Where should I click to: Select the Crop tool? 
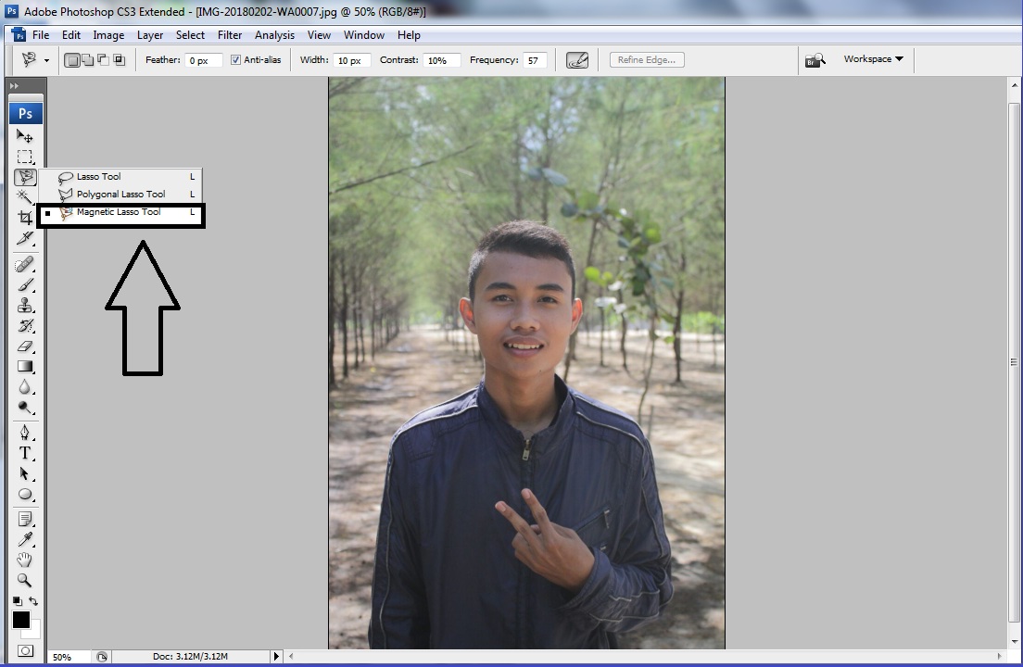25,217
